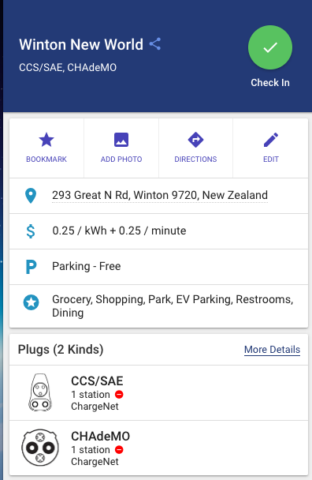
Task: Share Winton New World via share icon
Action: [x=155, y=44]
